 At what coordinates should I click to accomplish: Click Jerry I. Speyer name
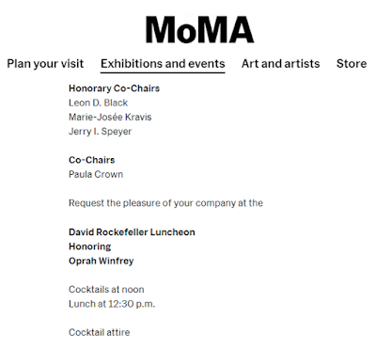100,132
